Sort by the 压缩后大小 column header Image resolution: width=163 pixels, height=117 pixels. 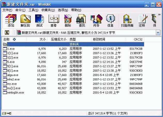[58, 39]
